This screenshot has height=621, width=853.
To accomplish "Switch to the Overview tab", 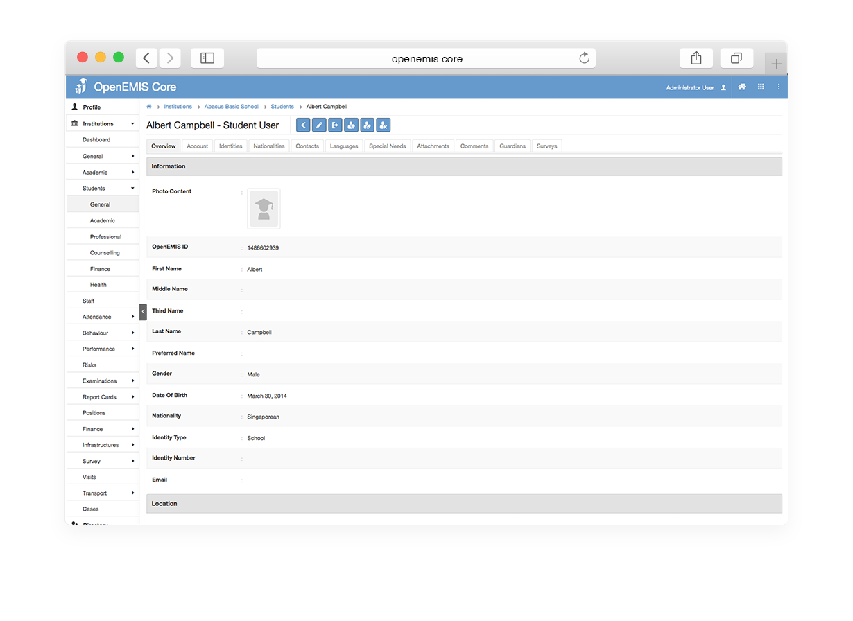I will (x=164, y=146).
